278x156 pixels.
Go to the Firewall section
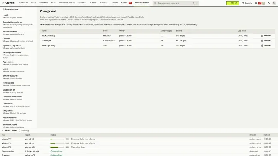click(x=104, y=3)
